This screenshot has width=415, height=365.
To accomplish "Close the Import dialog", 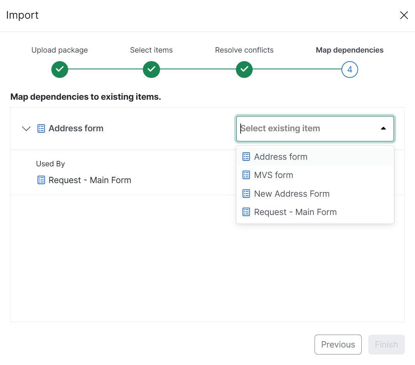I will point(404,15).
